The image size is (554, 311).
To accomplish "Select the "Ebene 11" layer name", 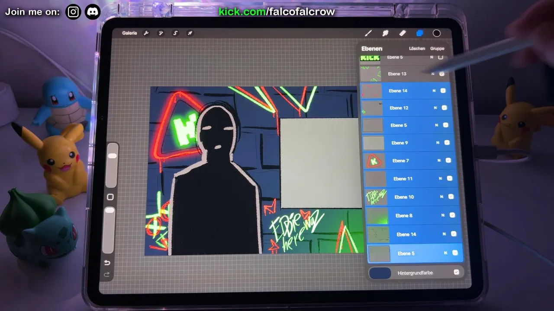I will coord(403,179).
